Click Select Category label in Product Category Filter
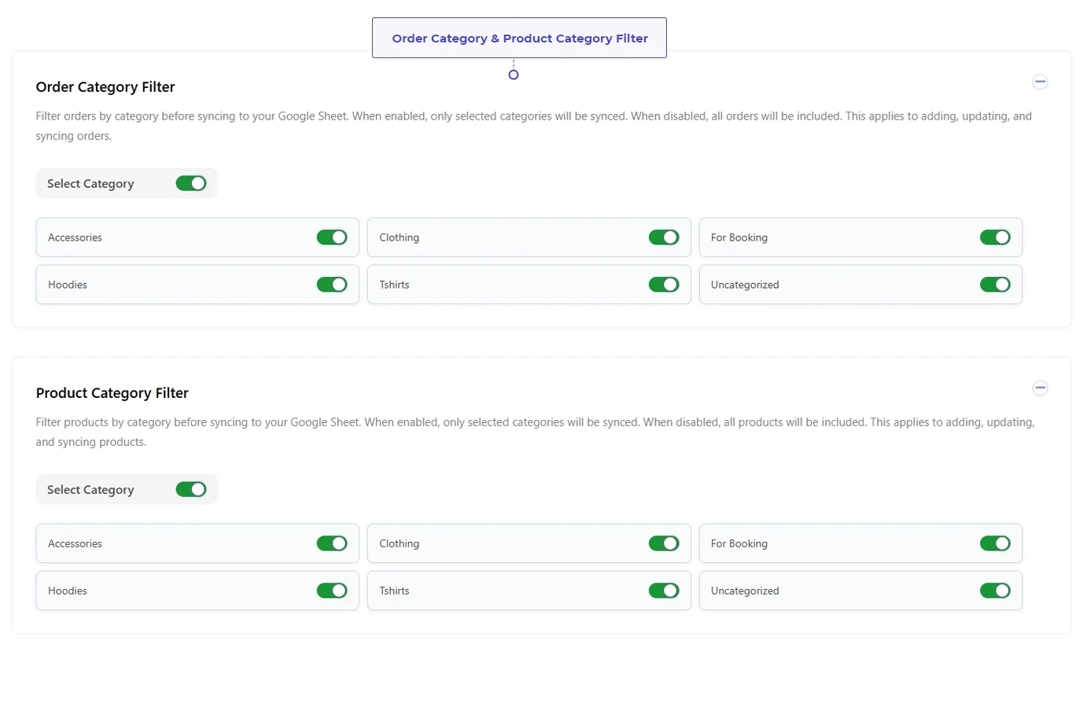 (90, 490)
